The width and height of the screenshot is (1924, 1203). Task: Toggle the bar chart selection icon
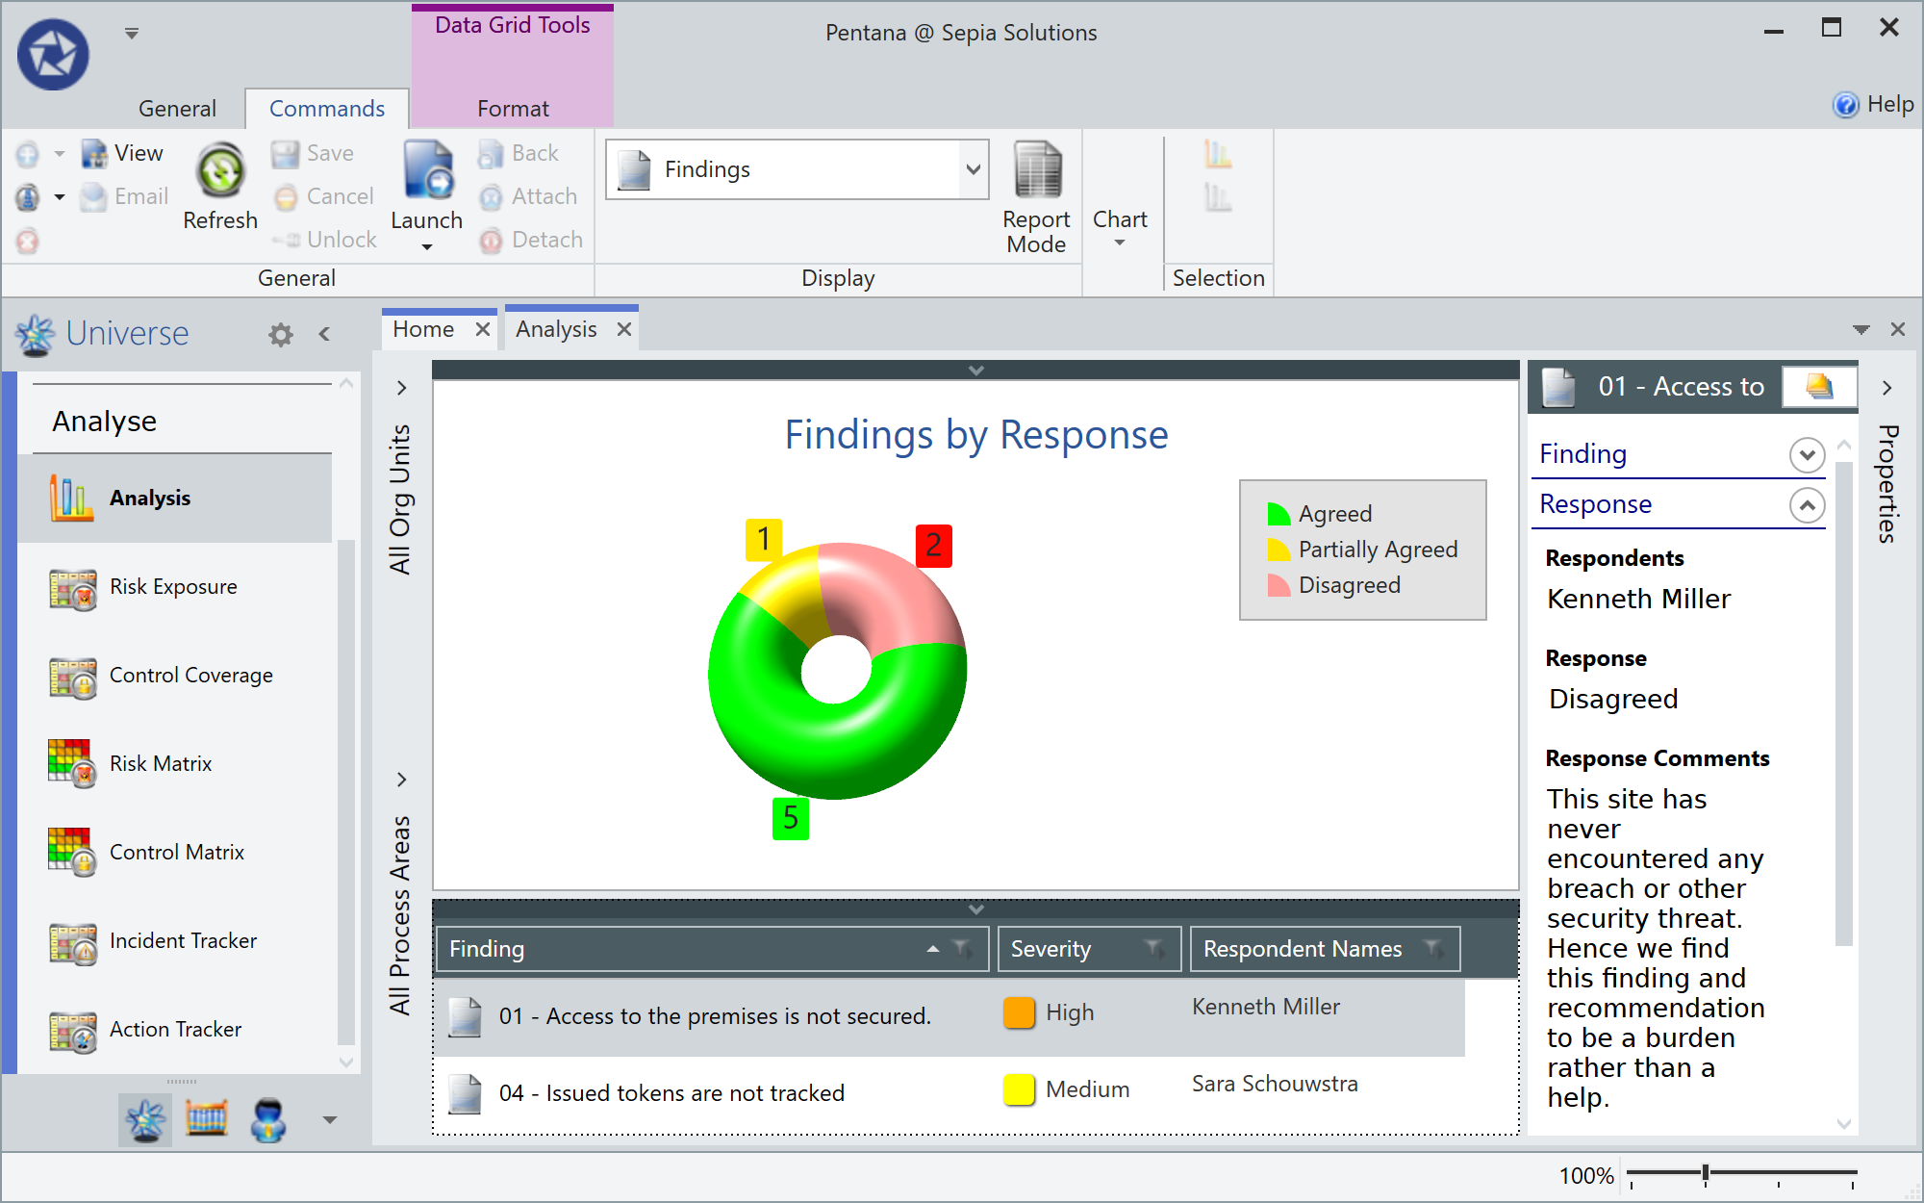(x=1218, y=154)
